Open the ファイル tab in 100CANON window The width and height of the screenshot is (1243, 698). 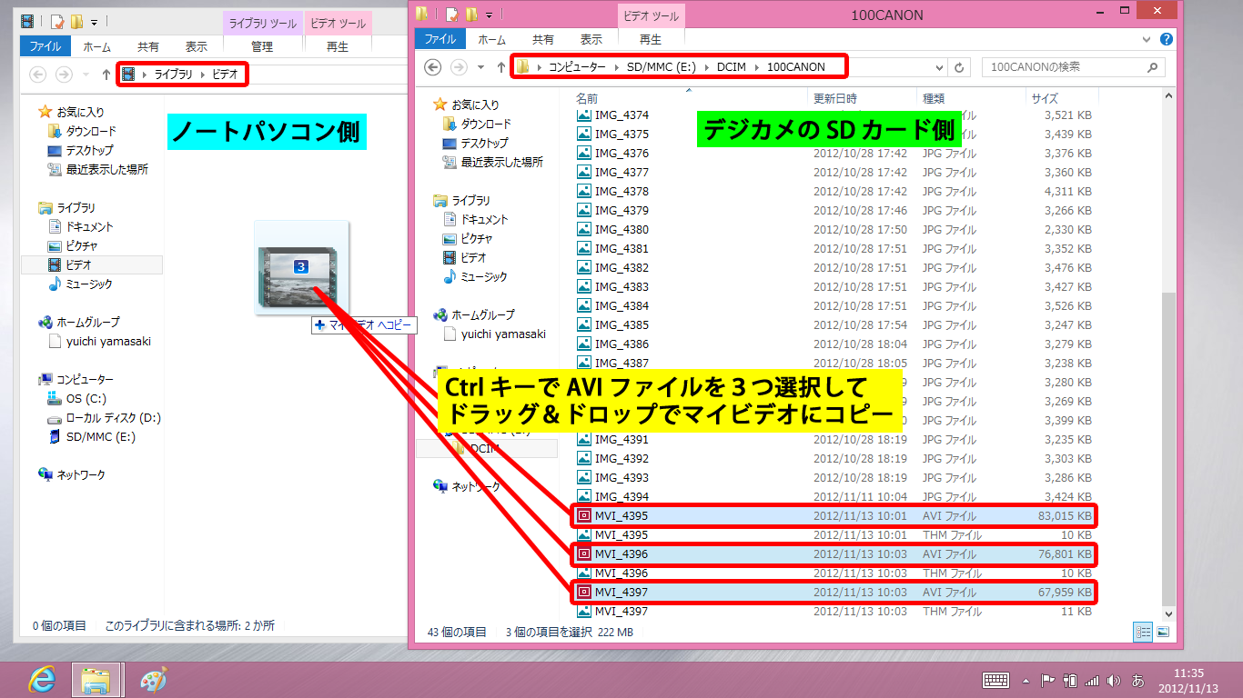tap(440, 40)
